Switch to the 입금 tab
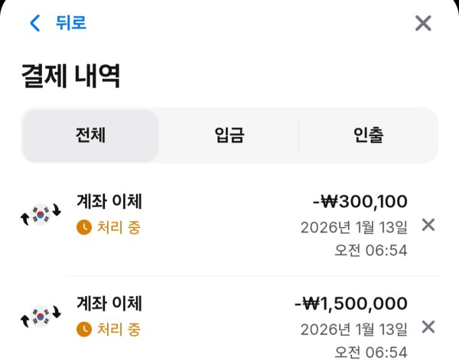The image size is (459, 364). point(229,136)
